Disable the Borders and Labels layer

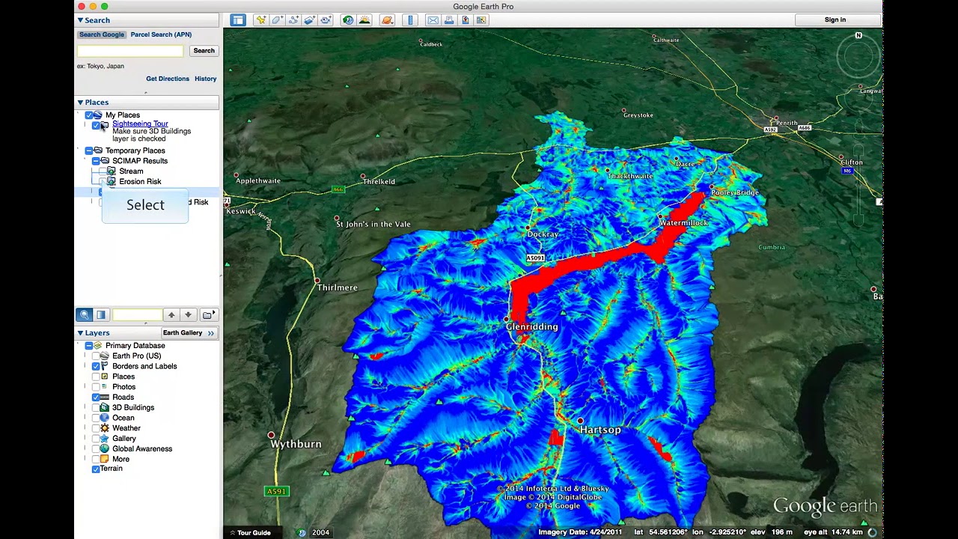click(96, 367)
